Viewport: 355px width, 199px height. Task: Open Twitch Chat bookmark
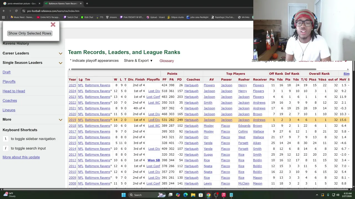[x=70, y=17]
